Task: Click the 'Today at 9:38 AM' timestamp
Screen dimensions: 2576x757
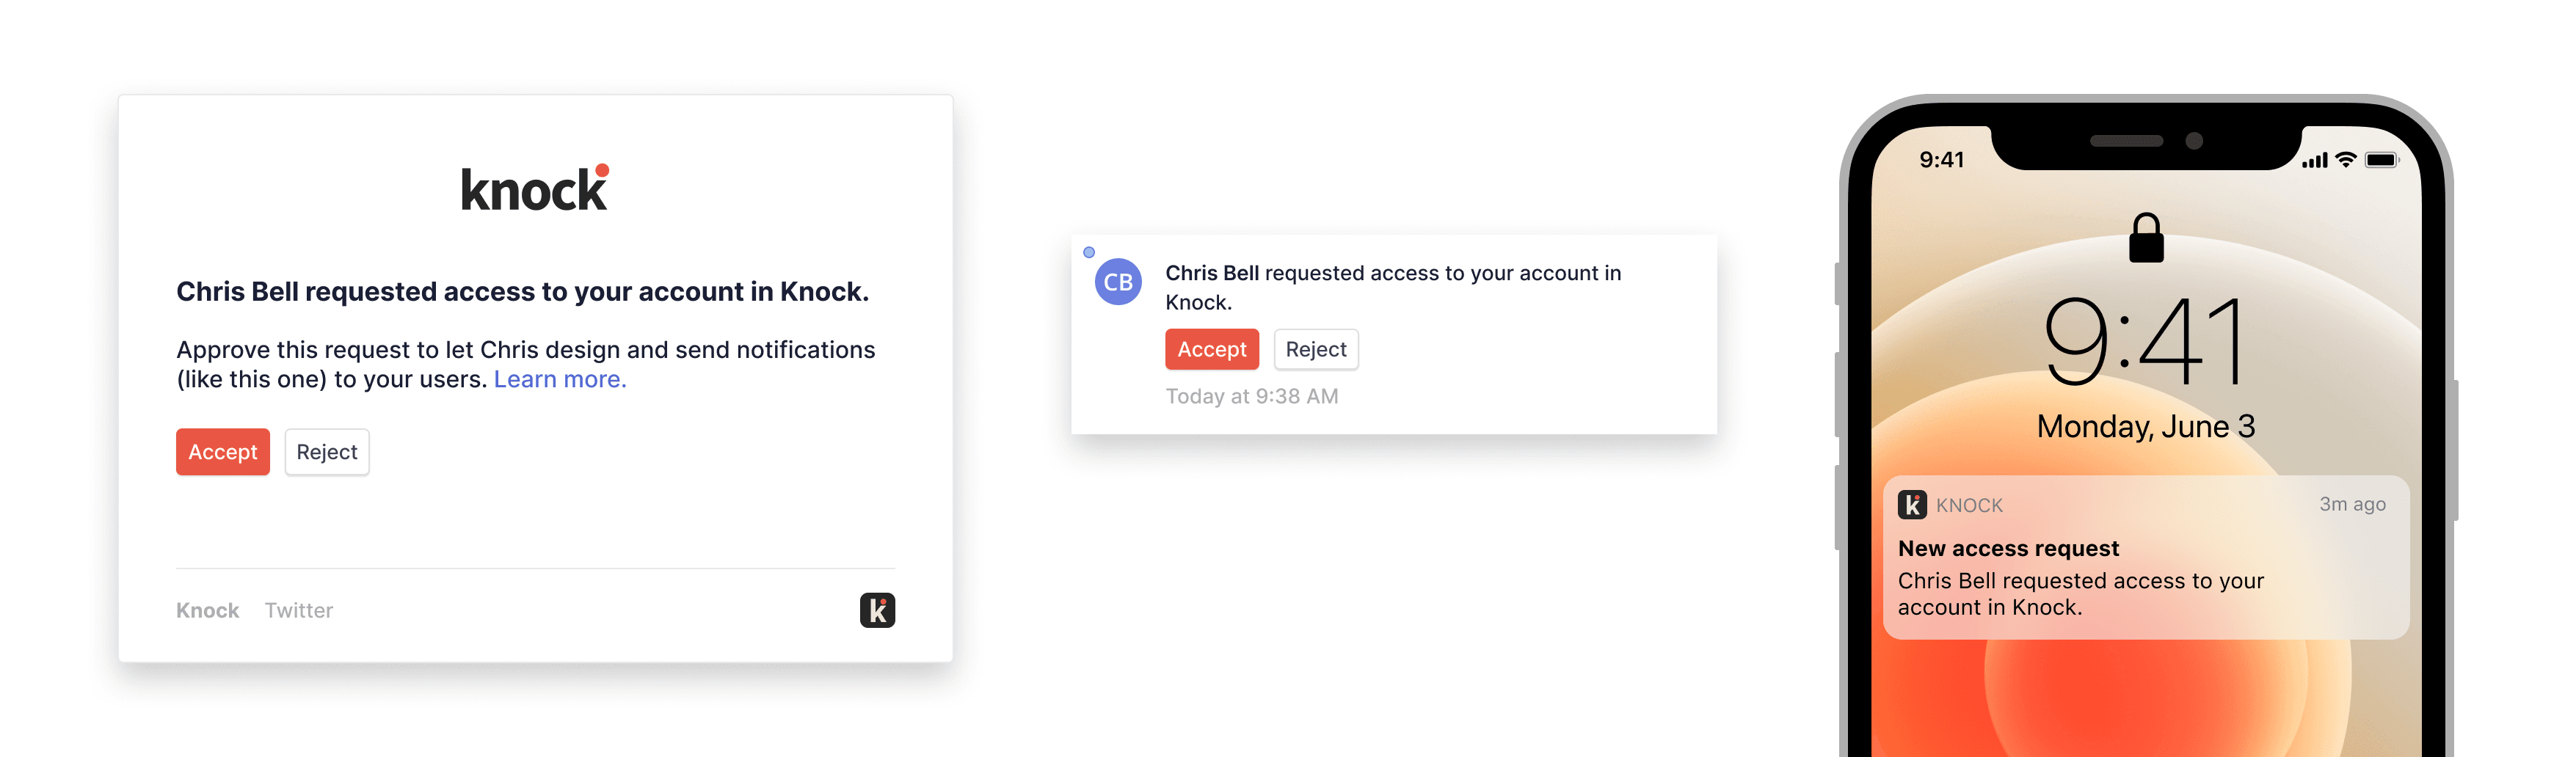Action: click(1252, 396)
